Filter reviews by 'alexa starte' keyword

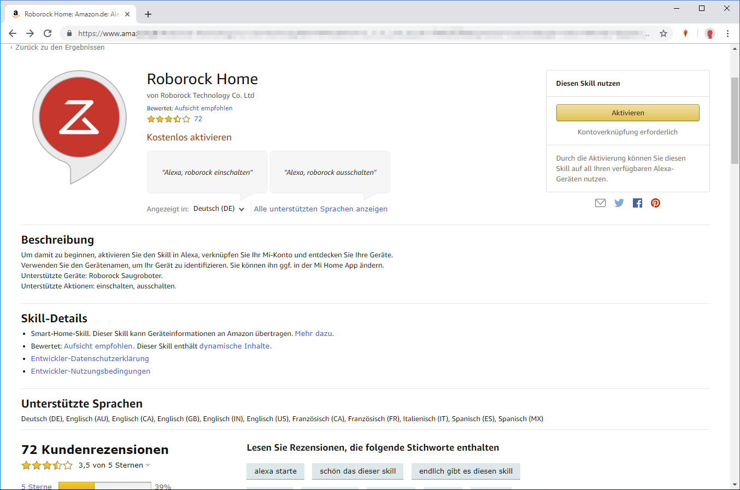coord(275,471)
